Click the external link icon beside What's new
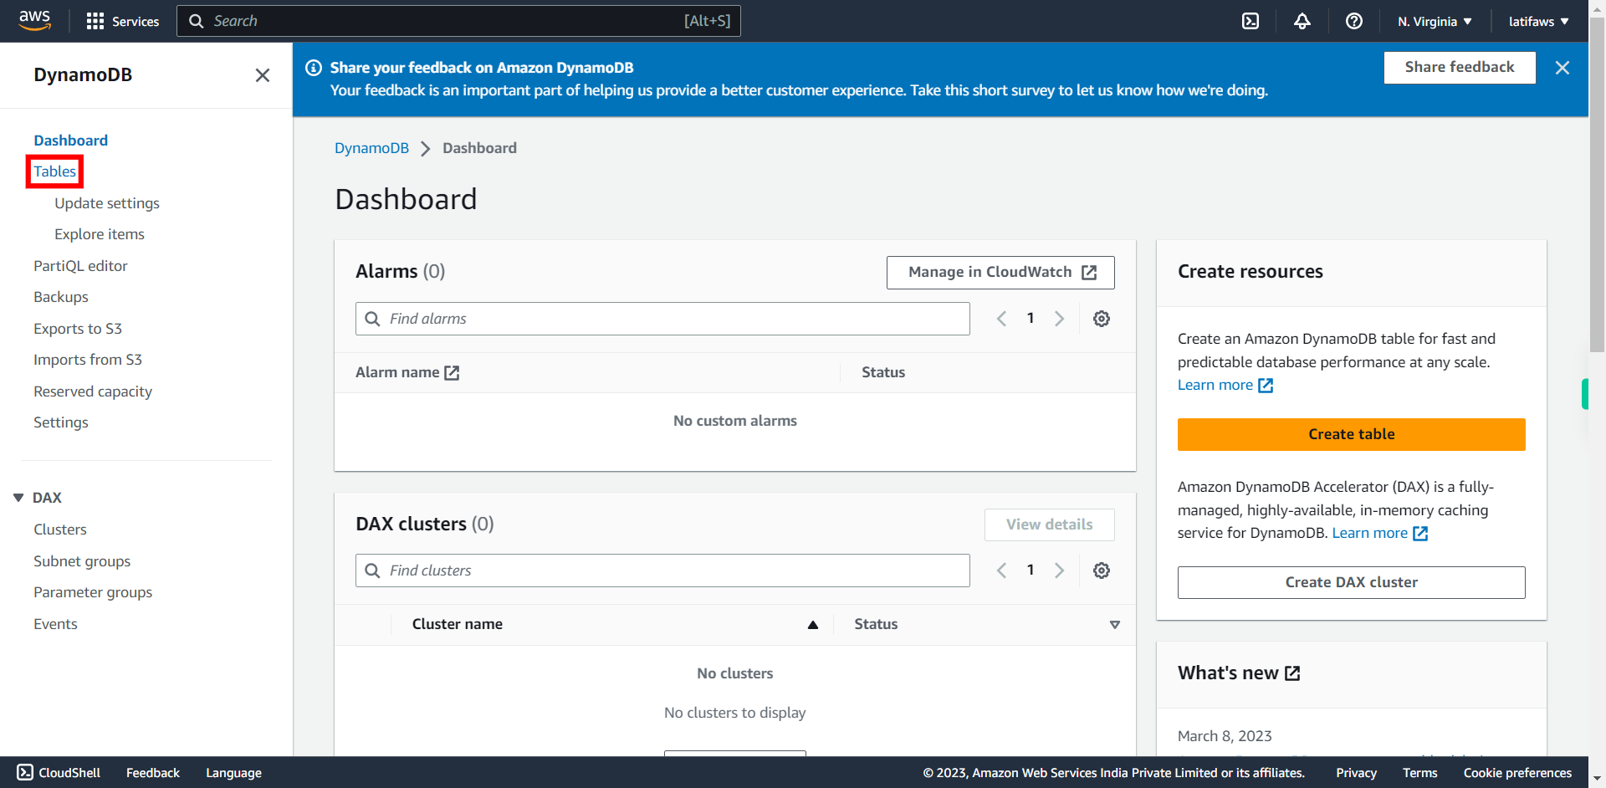The width and height of the screenshot is (1606, 788). [x=1292, y=673]
